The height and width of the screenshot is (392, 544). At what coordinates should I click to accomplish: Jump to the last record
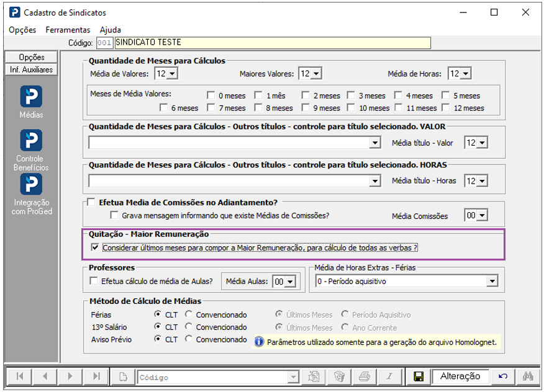[96, 376]
